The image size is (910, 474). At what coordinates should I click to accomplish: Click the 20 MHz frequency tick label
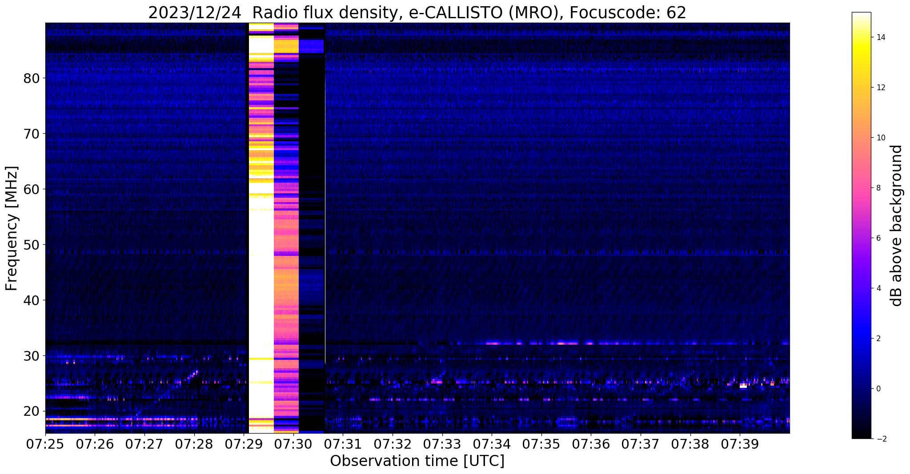tap(31, 411)
